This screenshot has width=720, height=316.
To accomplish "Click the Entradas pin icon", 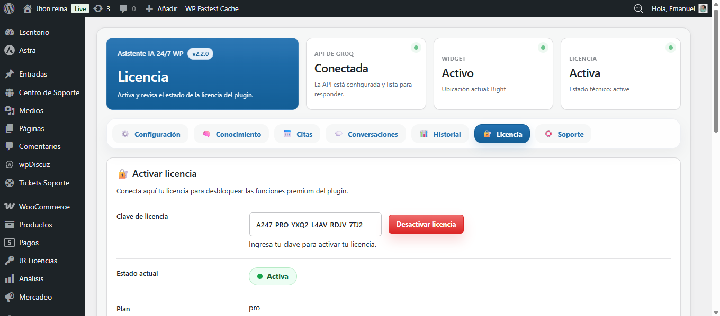I will (x=10, y=74).
